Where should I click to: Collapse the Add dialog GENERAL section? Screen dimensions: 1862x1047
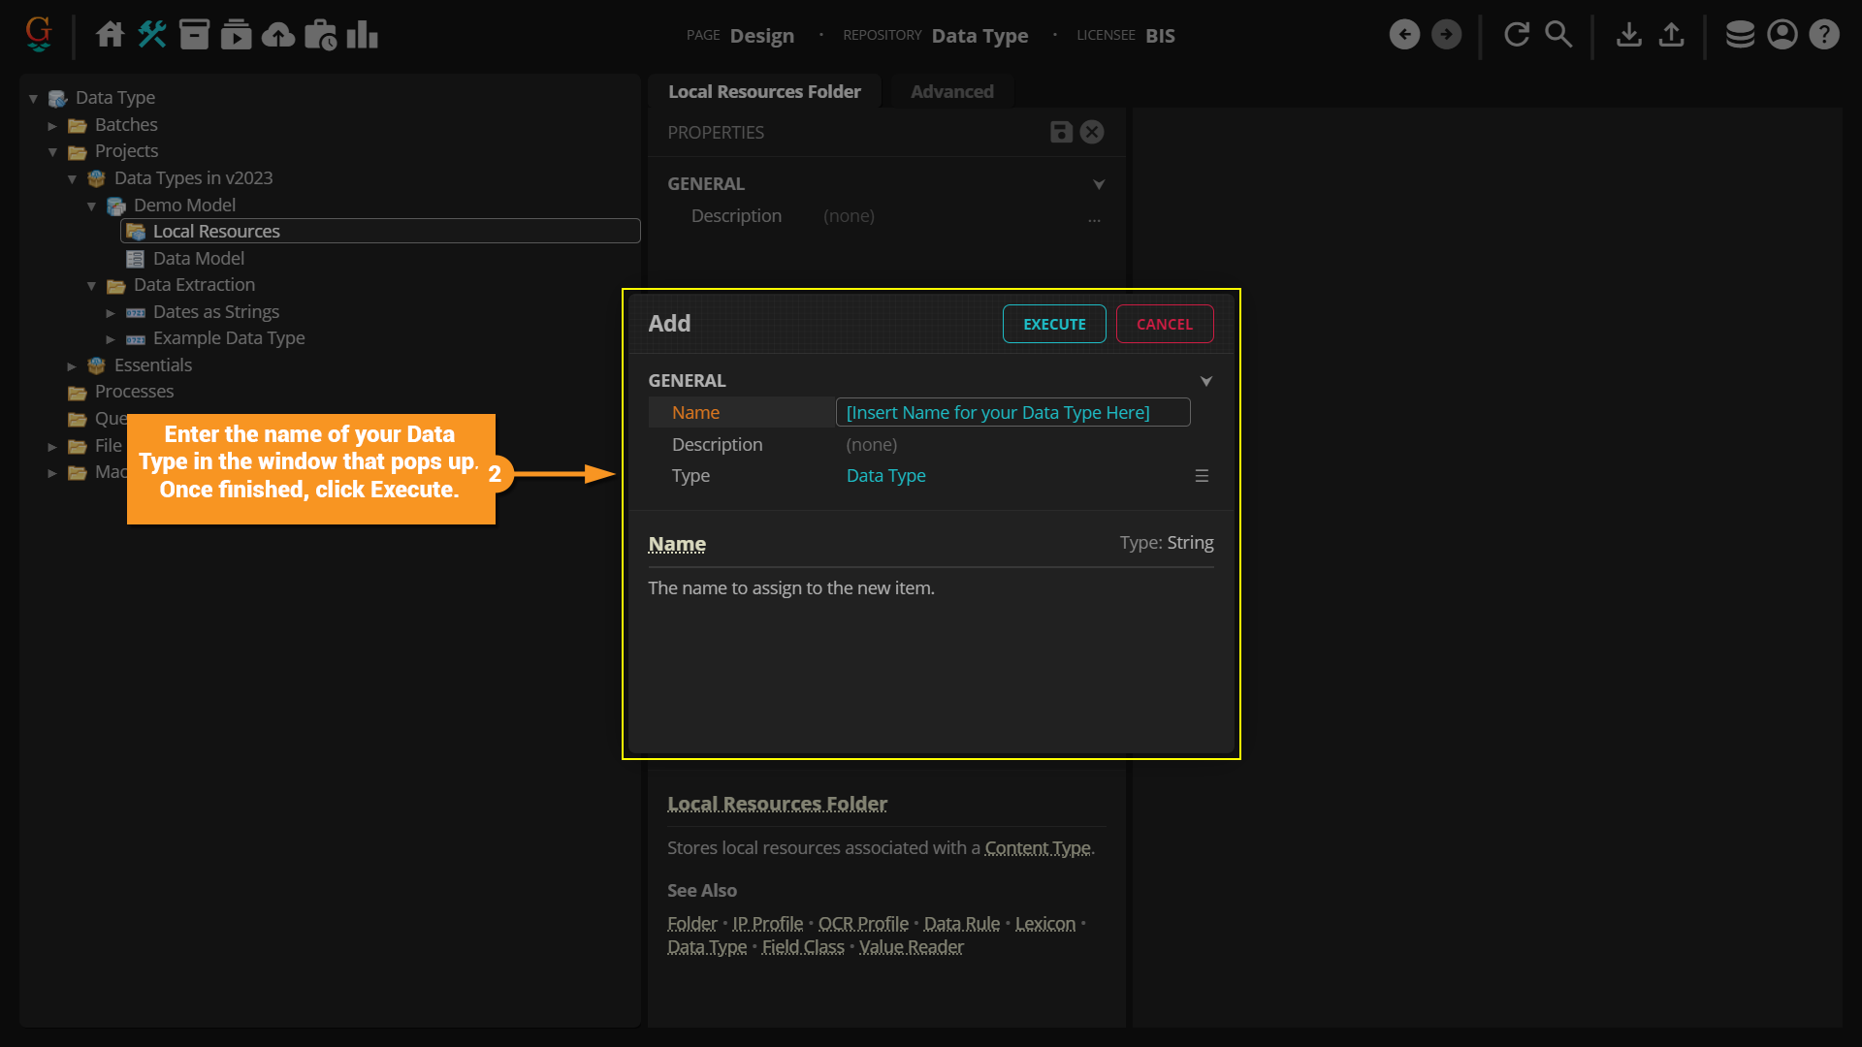tap(1206, 381)
